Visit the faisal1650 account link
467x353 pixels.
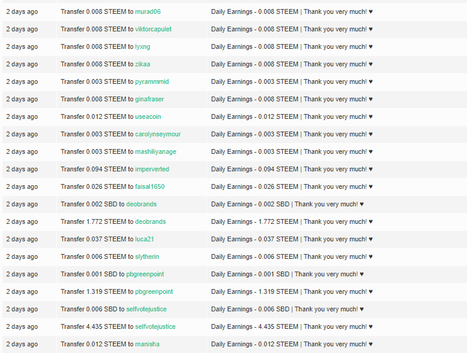(149, 187)
